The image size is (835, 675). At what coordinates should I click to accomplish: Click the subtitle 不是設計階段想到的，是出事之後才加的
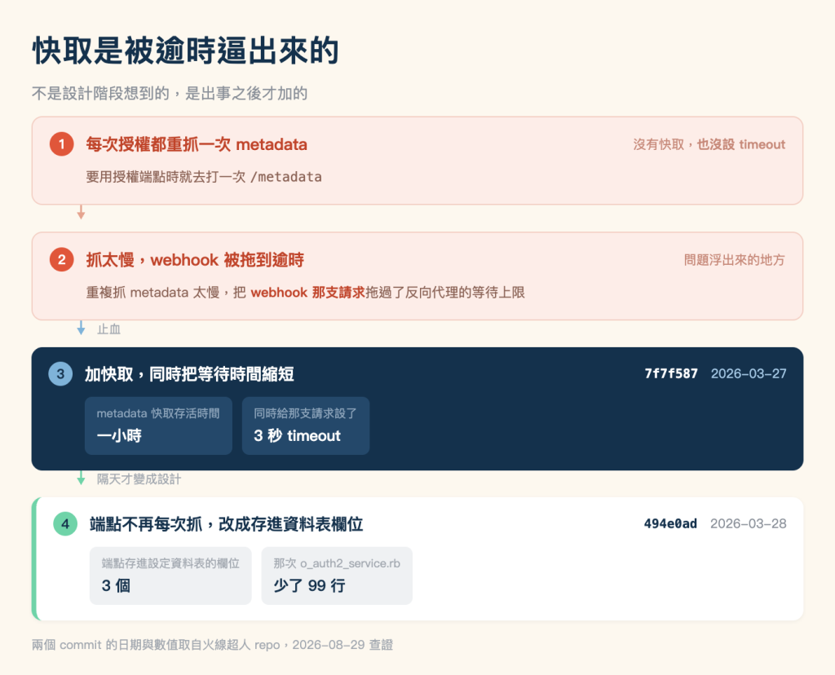pos(170,94)
